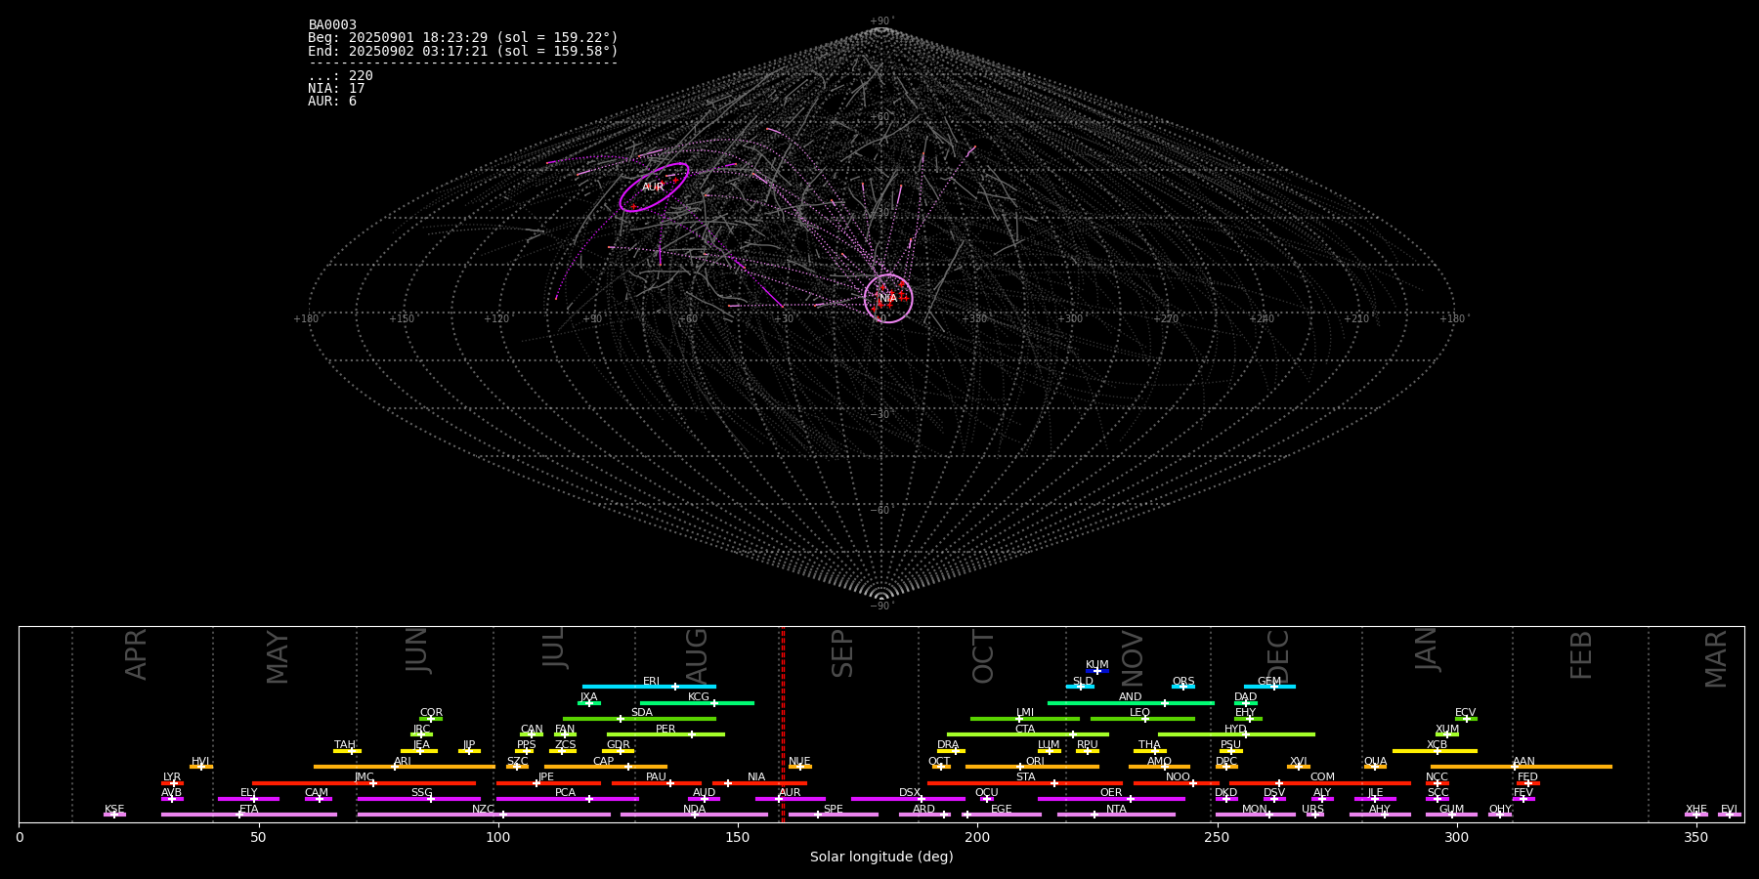Click the "NIA: 17" count line
This screenshot has width=1759, height=879.
click(336, 89)
